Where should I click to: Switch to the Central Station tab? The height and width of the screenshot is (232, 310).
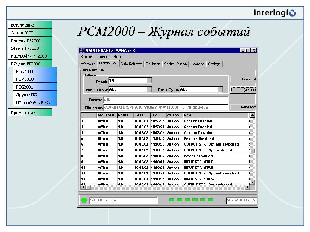[x=176, y=64]
